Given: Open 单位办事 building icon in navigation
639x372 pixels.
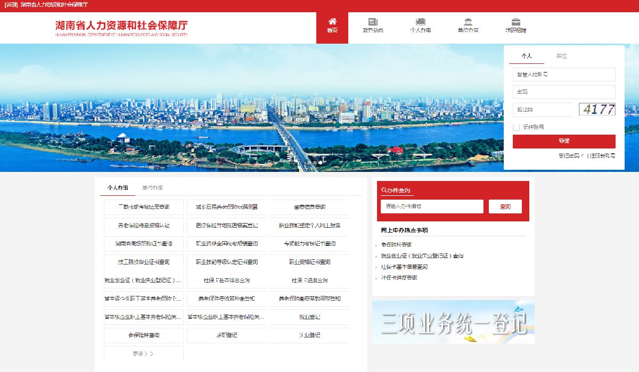Looking at the screenshot, I should pyautogui.click(x=468, y=22).
